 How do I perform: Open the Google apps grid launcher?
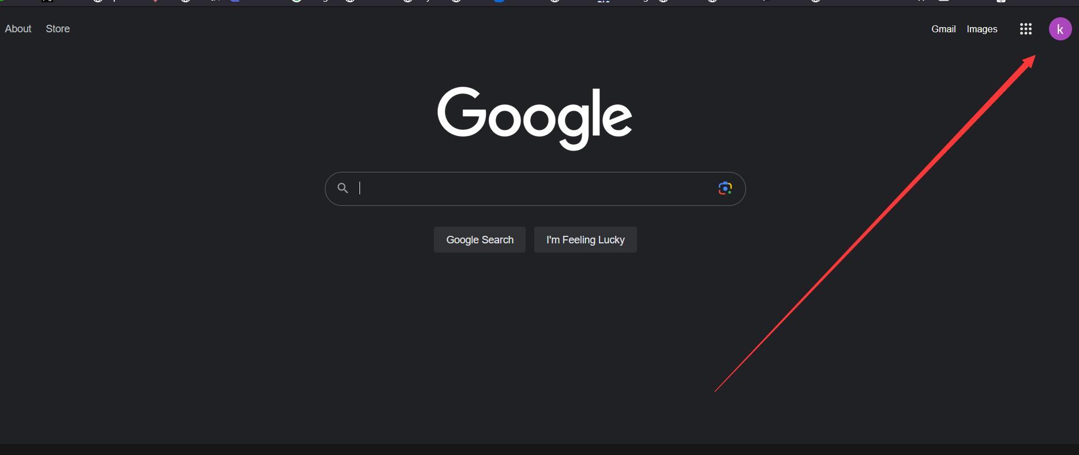[1025, 29]
